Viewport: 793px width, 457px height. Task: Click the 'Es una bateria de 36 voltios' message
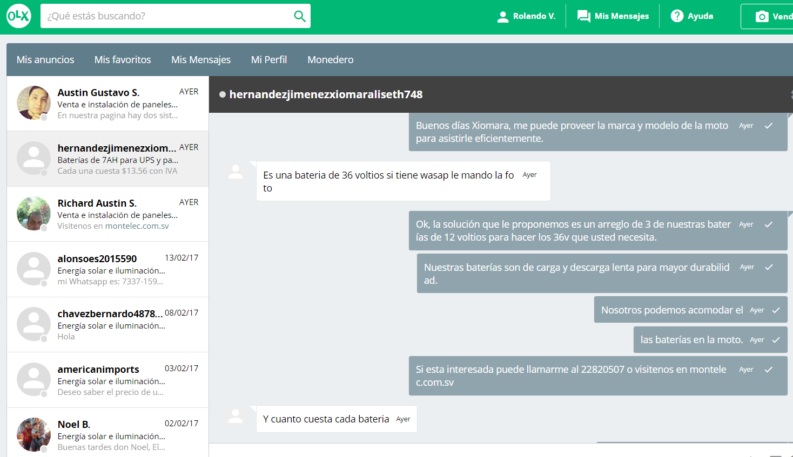pyautogui.click(x=404, y=181)
